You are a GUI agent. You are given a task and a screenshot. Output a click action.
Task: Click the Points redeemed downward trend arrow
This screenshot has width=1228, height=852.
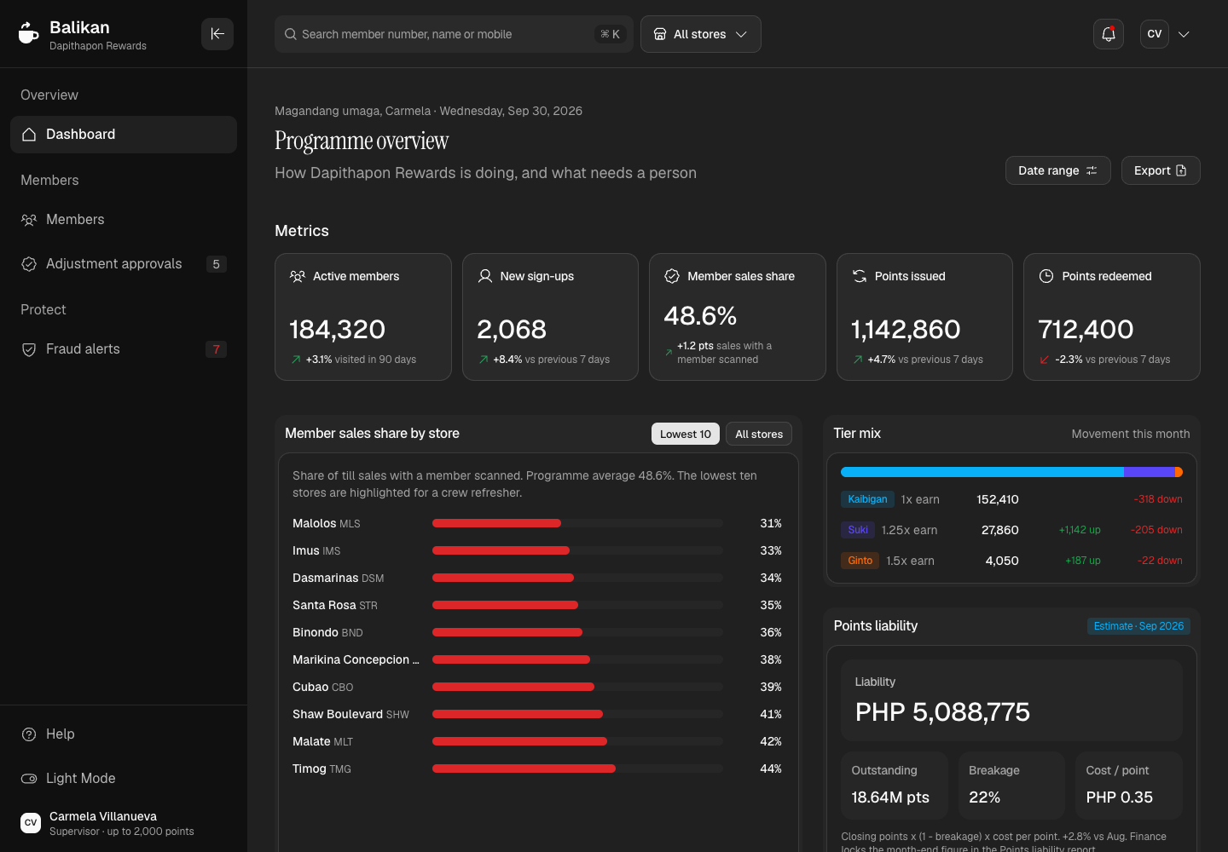pos(1045,360)
